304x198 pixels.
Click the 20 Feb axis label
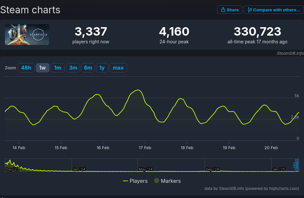pos(271,148)
